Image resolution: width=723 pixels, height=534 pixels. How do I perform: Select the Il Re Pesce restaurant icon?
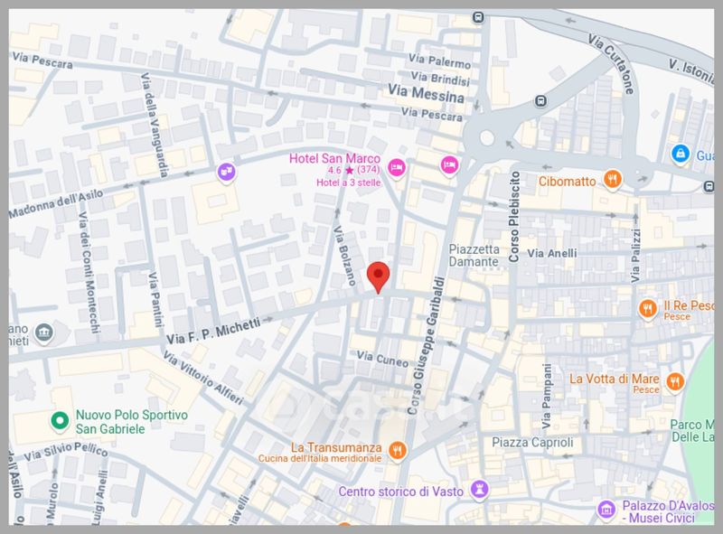[647, 309]
